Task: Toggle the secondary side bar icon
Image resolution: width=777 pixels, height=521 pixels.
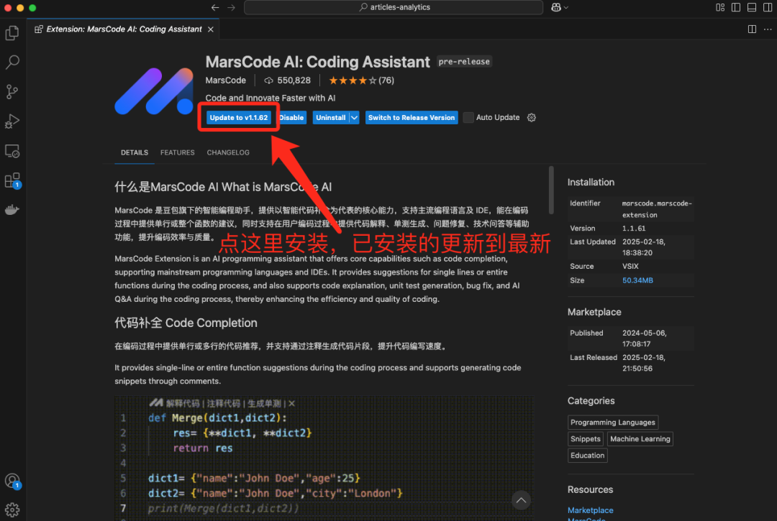Action: click(768, 7)
